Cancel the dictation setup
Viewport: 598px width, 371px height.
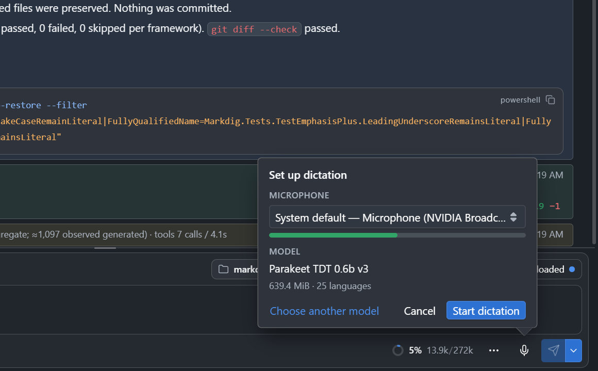pos(420,311)
